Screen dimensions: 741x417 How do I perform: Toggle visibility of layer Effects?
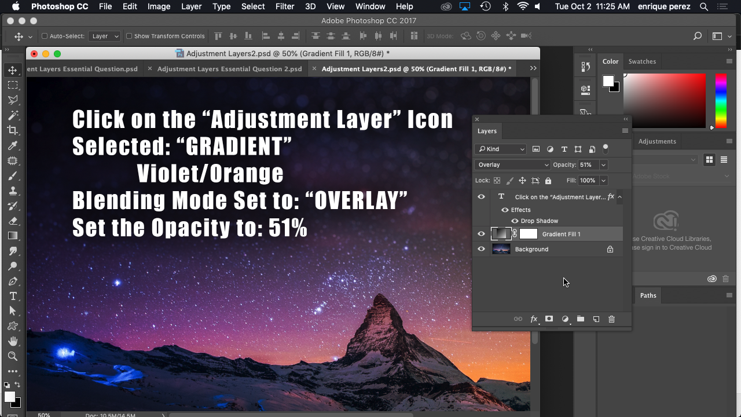[505, 210]
